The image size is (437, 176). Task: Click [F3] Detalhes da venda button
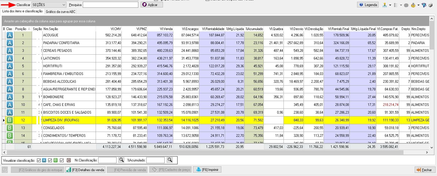coord(85,170)
